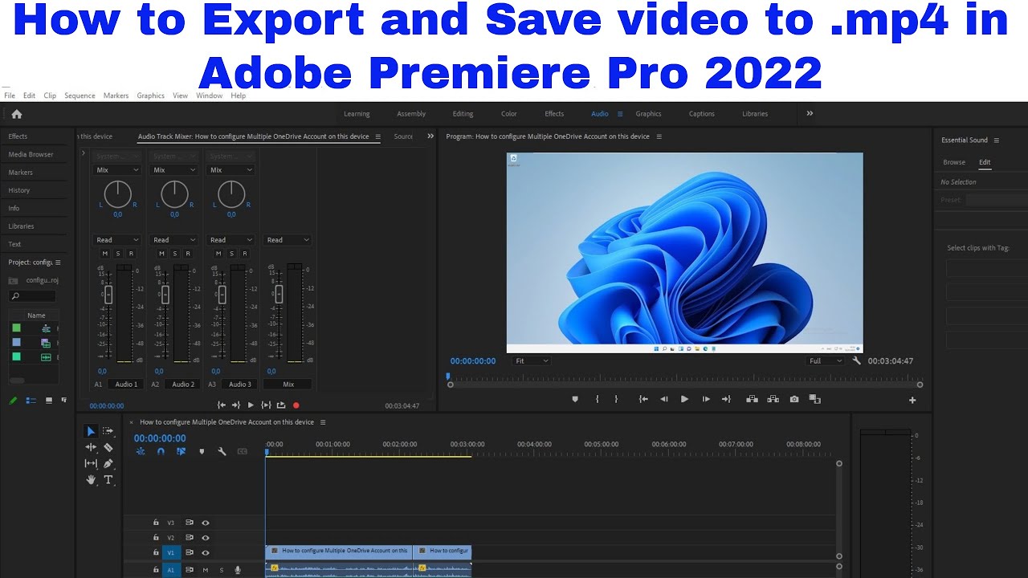Open the Sequence menu

[x=80, y=96]
